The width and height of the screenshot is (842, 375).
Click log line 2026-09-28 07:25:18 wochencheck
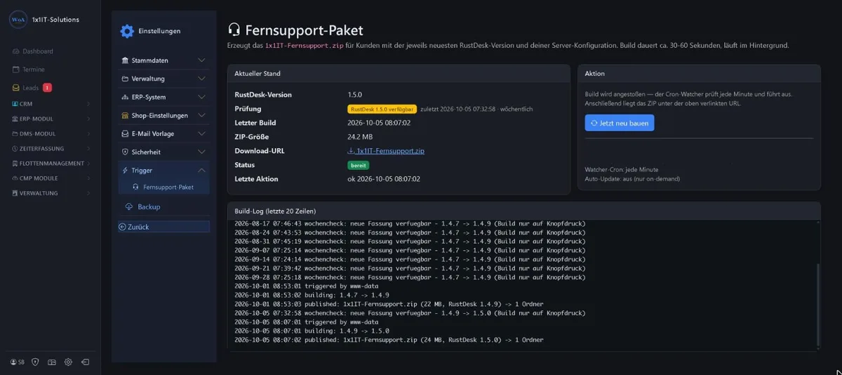(x=410, y=277)
